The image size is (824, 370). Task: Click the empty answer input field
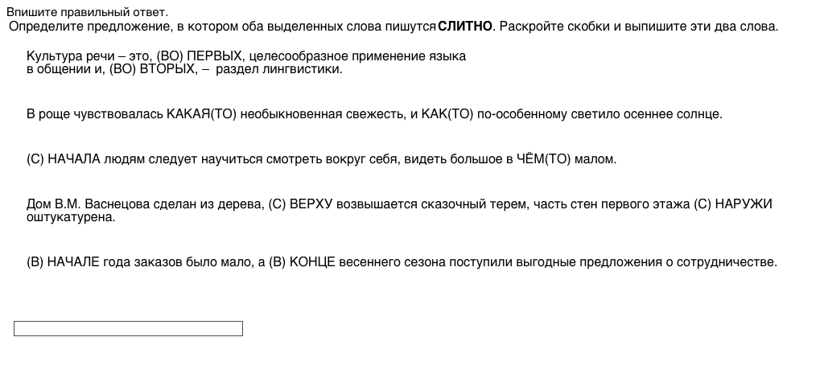pos(128,328)
